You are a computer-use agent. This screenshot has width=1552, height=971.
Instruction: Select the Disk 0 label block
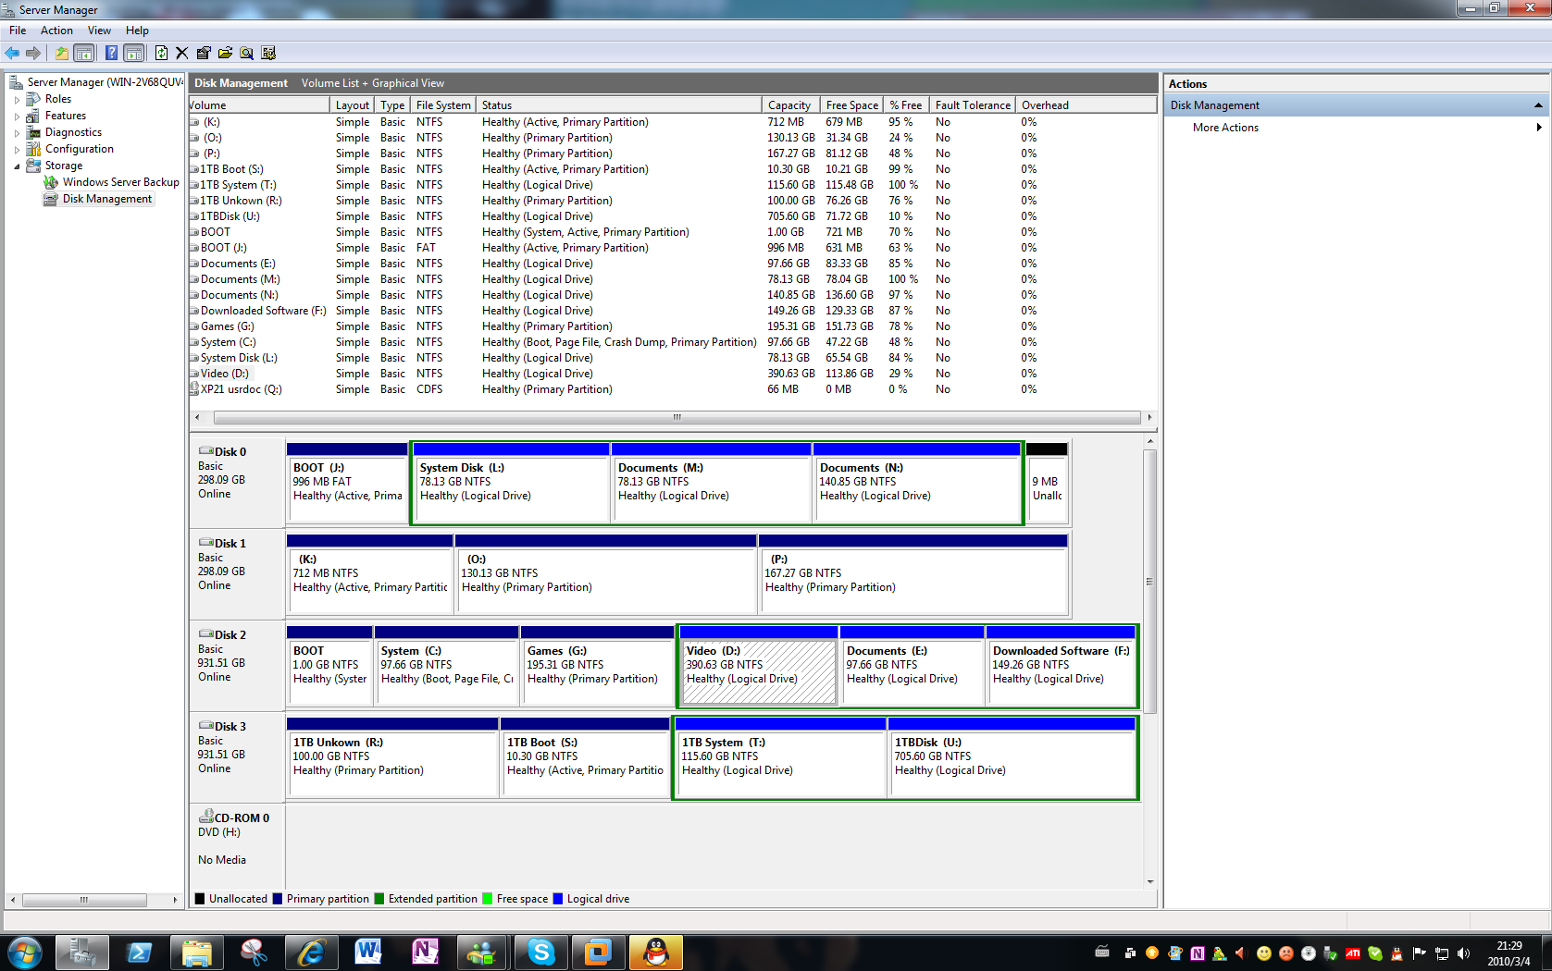tap(237, 481)
